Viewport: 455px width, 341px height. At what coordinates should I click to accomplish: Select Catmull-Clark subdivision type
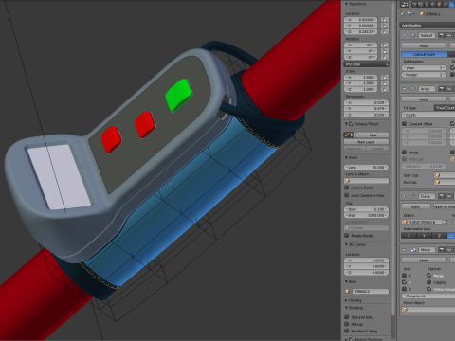pyautogui.click(x=425, y=54)
